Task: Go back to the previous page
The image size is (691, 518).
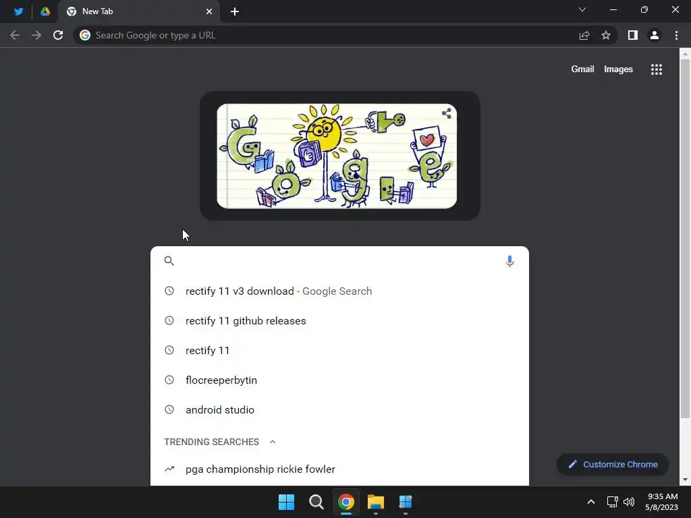Action: pos(15,35)
